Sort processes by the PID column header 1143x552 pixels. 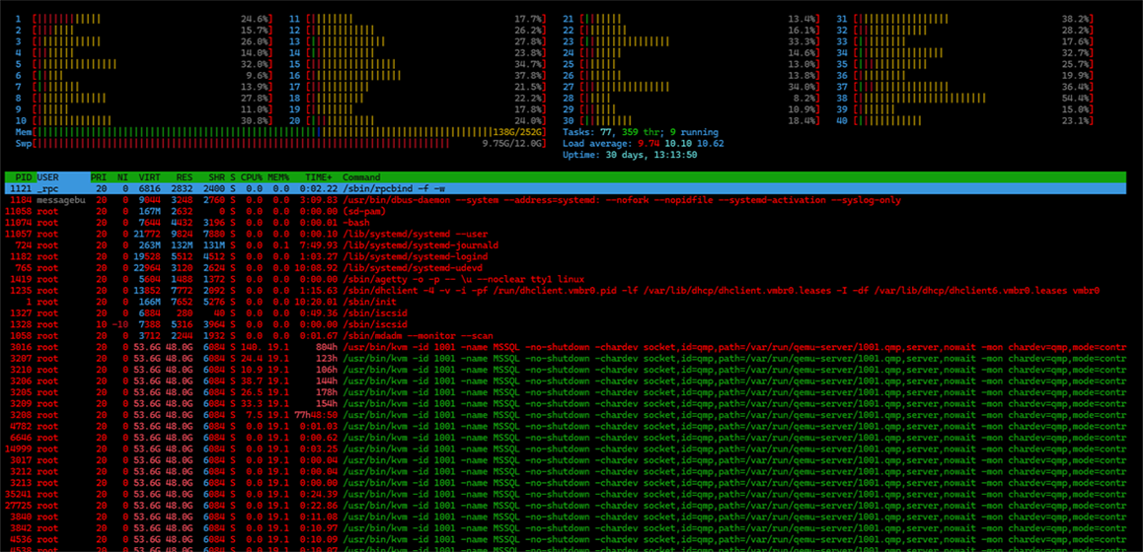coord(24,177)
